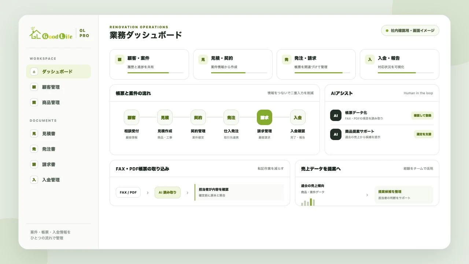Select the highlighted 請求 flow step icon
The width and height of the screenshot is (469, 264).
265,117
